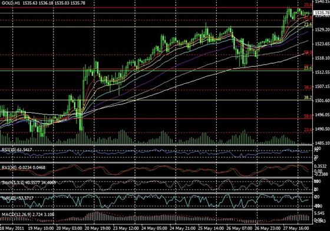Image resolution: width=330 pixels, height=231 pixels.
Task: Select the 26 May 07:00 time marker
Action: (x=239, y=229)
